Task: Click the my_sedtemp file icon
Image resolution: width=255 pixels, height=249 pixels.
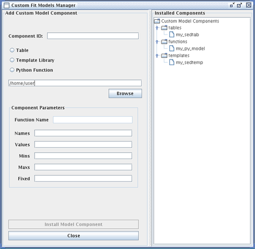Action: coord(172,62)
